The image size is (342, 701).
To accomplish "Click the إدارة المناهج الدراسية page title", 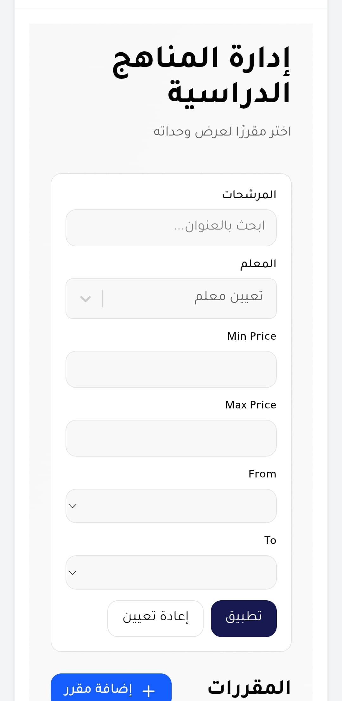I will [x=201, y=75].
